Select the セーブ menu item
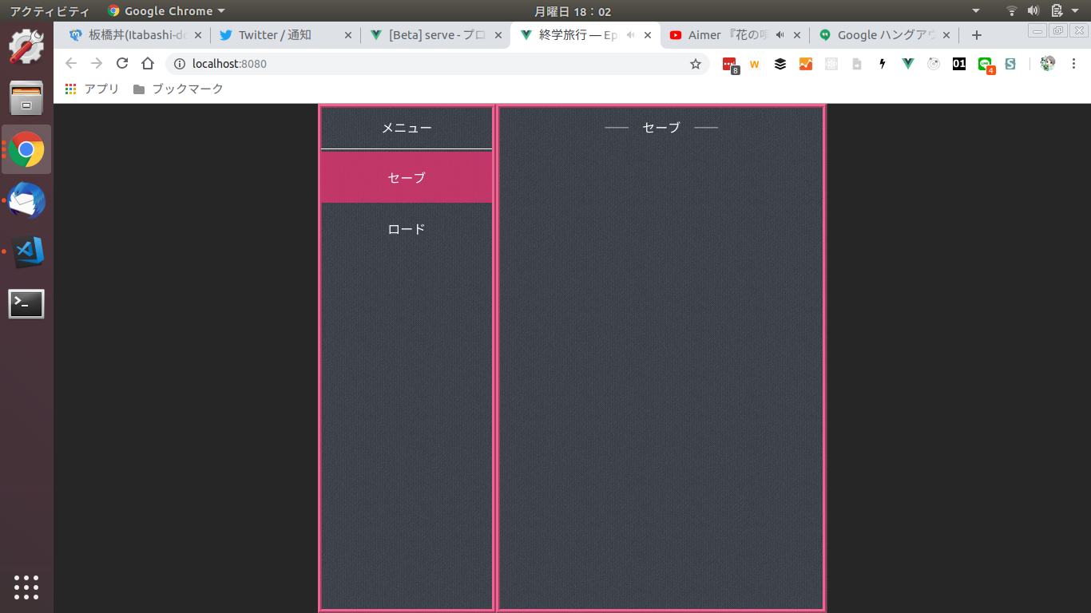 point(407,177)
